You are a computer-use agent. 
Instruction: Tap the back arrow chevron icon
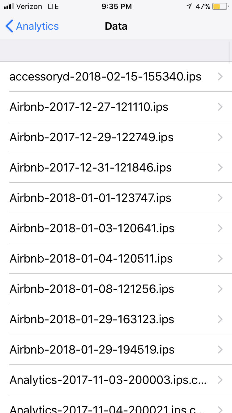click(9, 26)
